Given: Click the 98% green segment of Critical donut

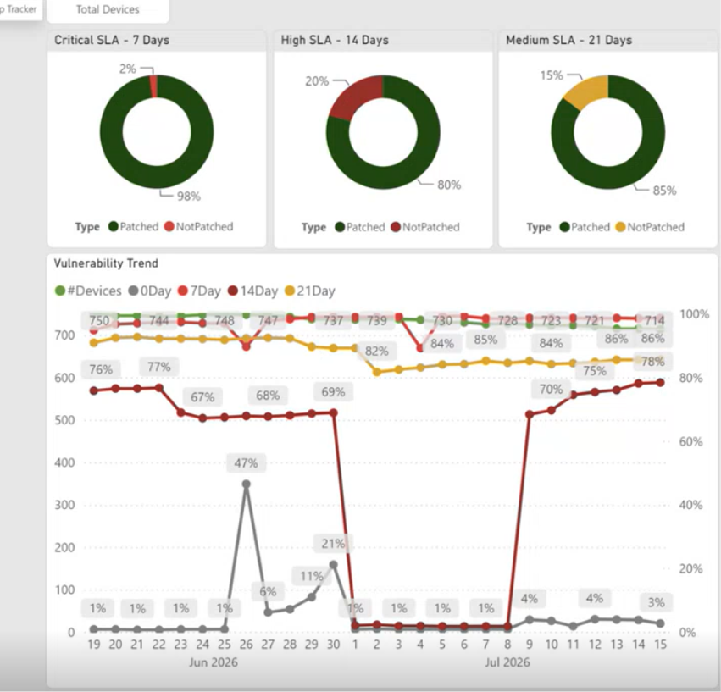Looking at the screenshot, I should pos(157,177).
